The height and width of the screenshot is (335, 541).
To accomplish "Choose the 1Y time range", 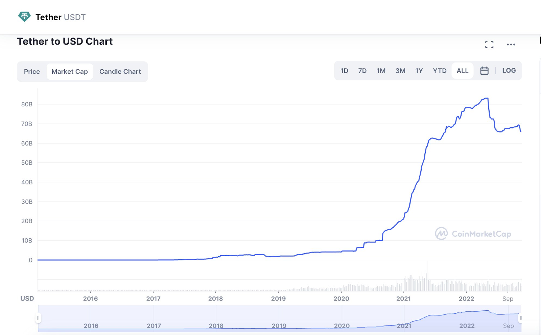I will tap(419, 71).
